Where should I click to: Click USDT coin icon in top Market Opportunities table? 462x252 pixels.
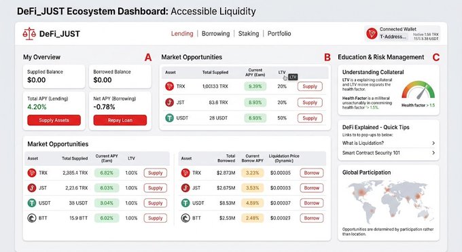coord(169,118)
